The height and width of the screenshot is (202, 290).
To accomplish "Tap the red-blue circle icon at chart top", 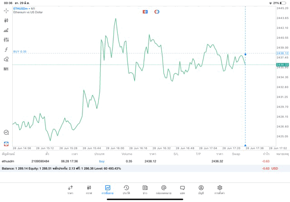I will tap(157, 11).
